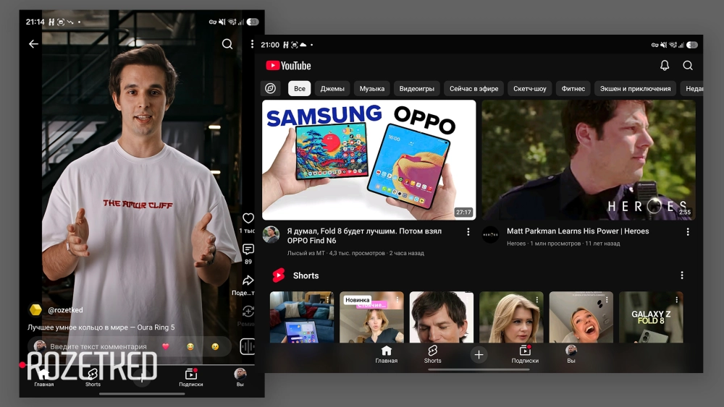Like the Oura Ring 5 short
The height and width of the screenshot is (407, 724).
pos(248,218)
